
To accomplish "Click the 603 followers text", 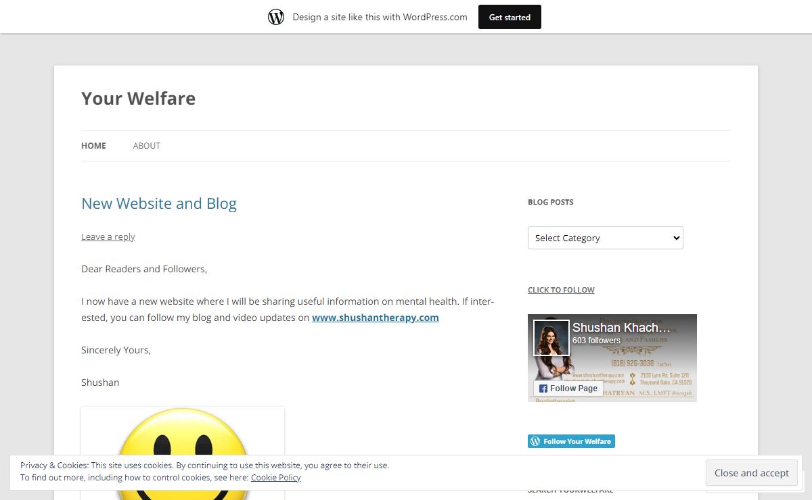I will pos(596,341).
